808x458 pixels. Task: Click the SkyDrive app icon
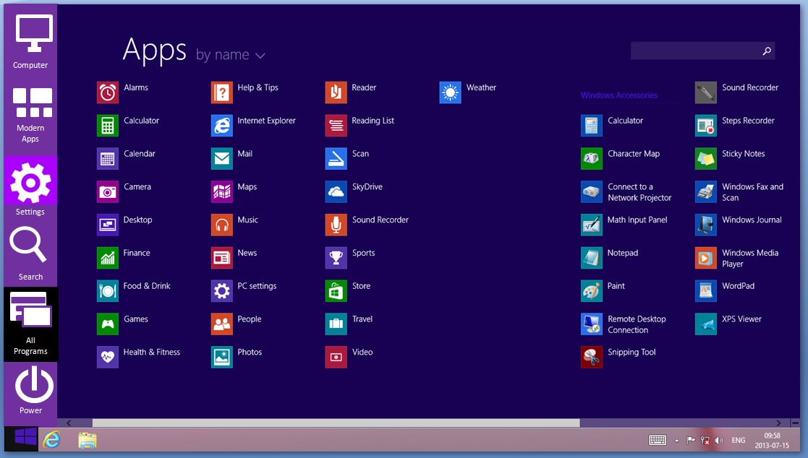pyautogui.click(x=336, y=191)
